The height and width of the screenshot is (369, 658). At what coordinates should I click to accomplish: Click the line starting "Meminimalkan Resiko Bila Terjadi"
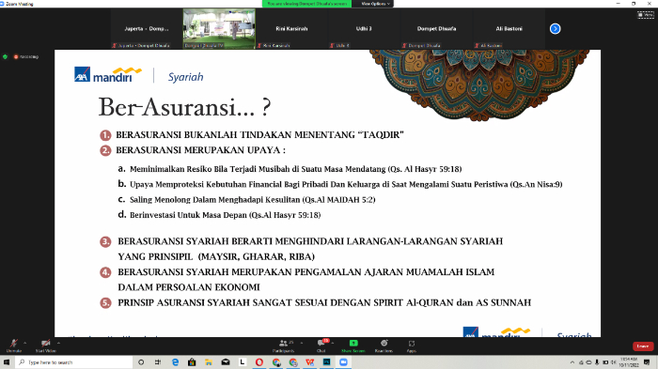(x=296, y=169)
